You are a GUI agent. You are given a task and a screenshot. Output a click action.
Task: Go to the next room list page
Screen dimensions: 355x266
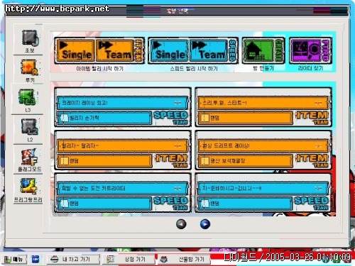click(x=205, y=224)
